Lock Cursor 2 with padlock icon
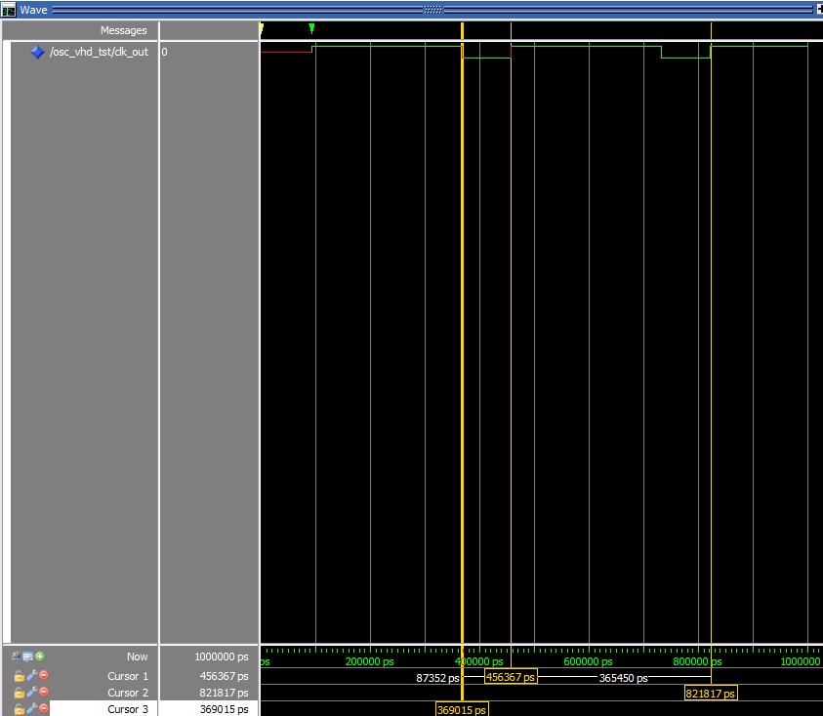 tap(20, 693)
